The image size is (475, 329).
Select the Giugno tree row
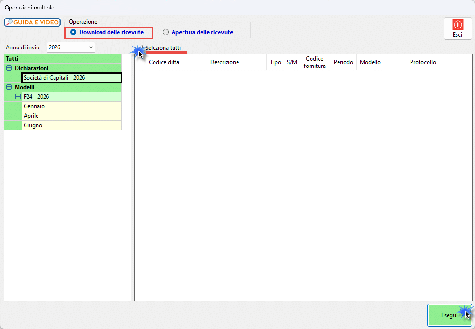click(72, 125)
